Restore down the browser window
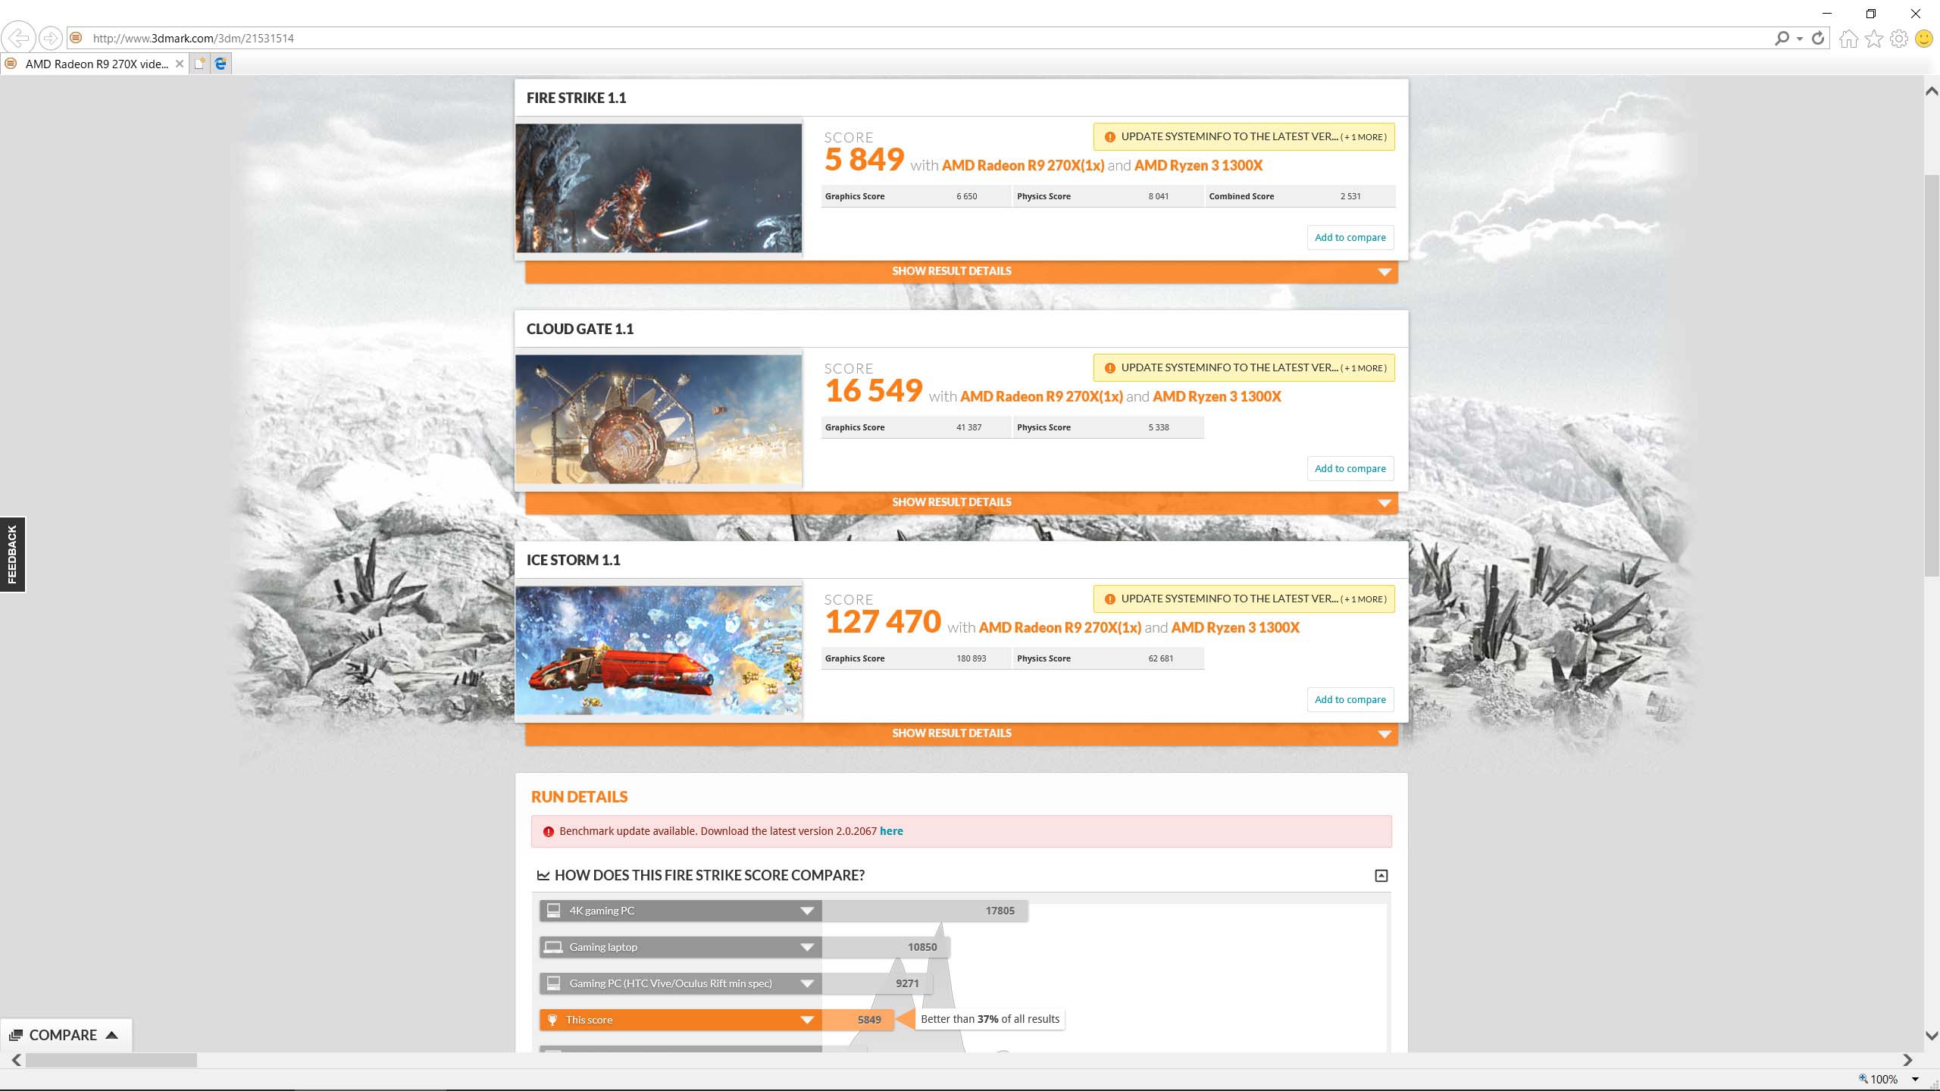Viewport: 1940px width, 1091px height. point(1870,13)
